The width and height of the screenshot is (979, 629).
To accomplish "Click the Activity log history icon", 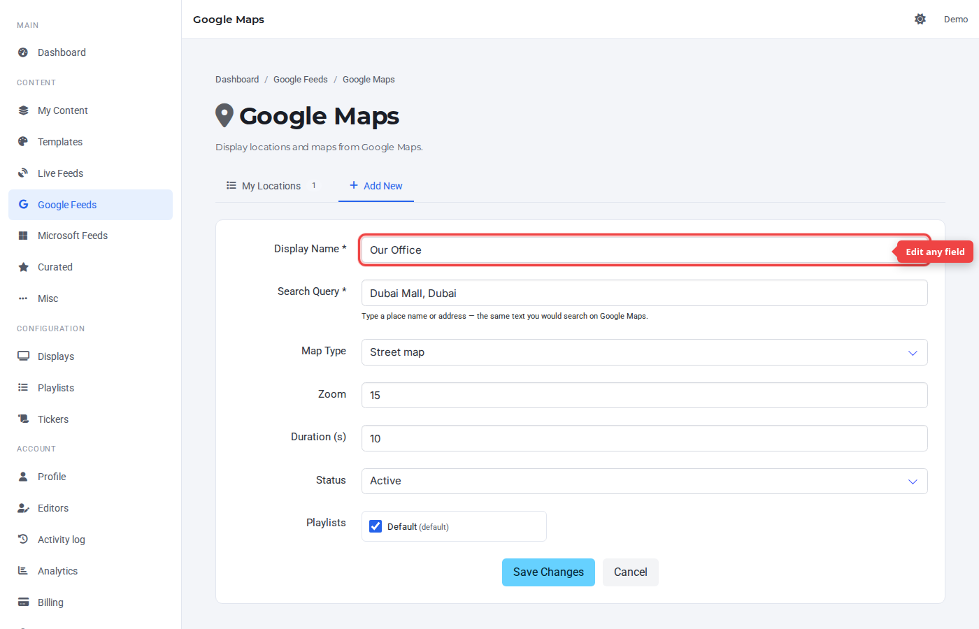I will click(x=23, y=540).
